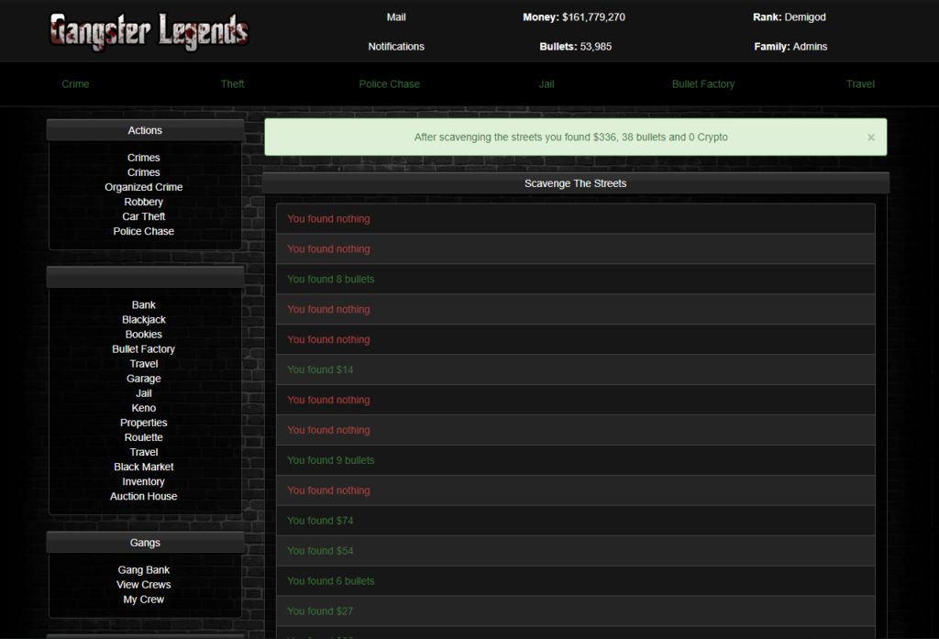Dismiss the scavenging results notification

point(870,137)
